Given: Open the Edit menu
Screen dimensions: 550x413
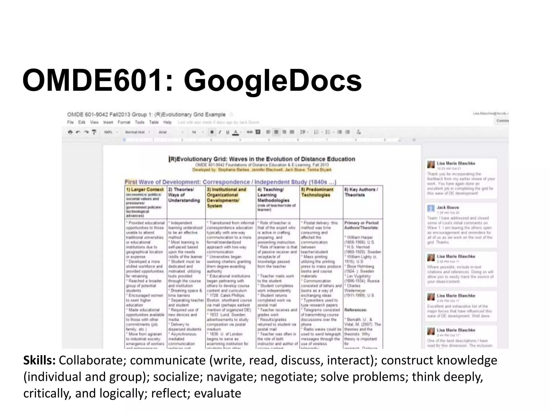Looking at the screenshot, I should pyautogui.click(x=82, y=122).
